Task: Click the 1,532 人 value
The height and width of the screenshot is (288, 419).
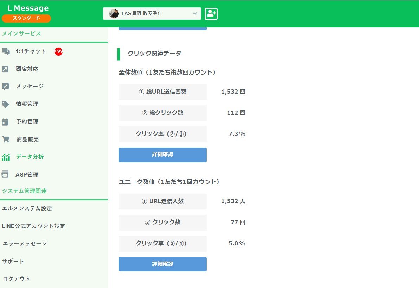Action: pos(233,201)
